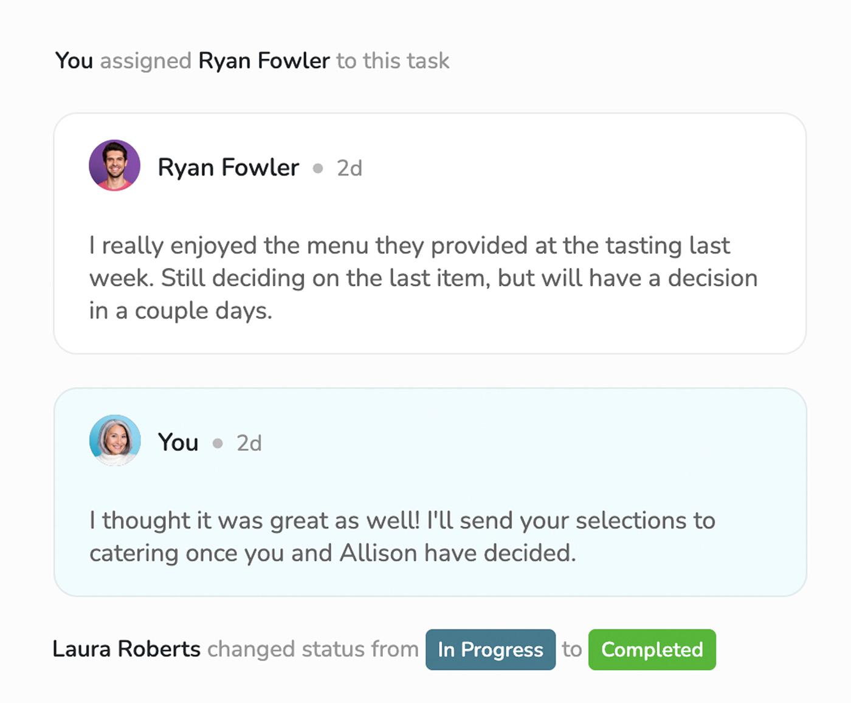This screenshot has width=851, height=703.
Task: Open Ryan Fowler name in comment header
Action: pos(229,167)
